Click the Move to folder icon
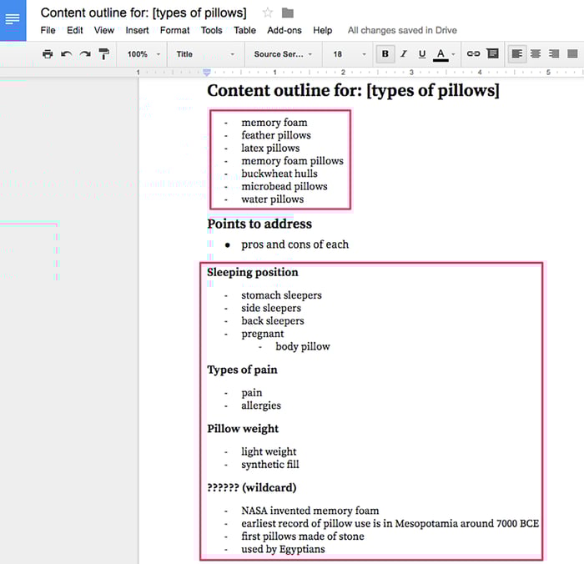 pos(288,13)
